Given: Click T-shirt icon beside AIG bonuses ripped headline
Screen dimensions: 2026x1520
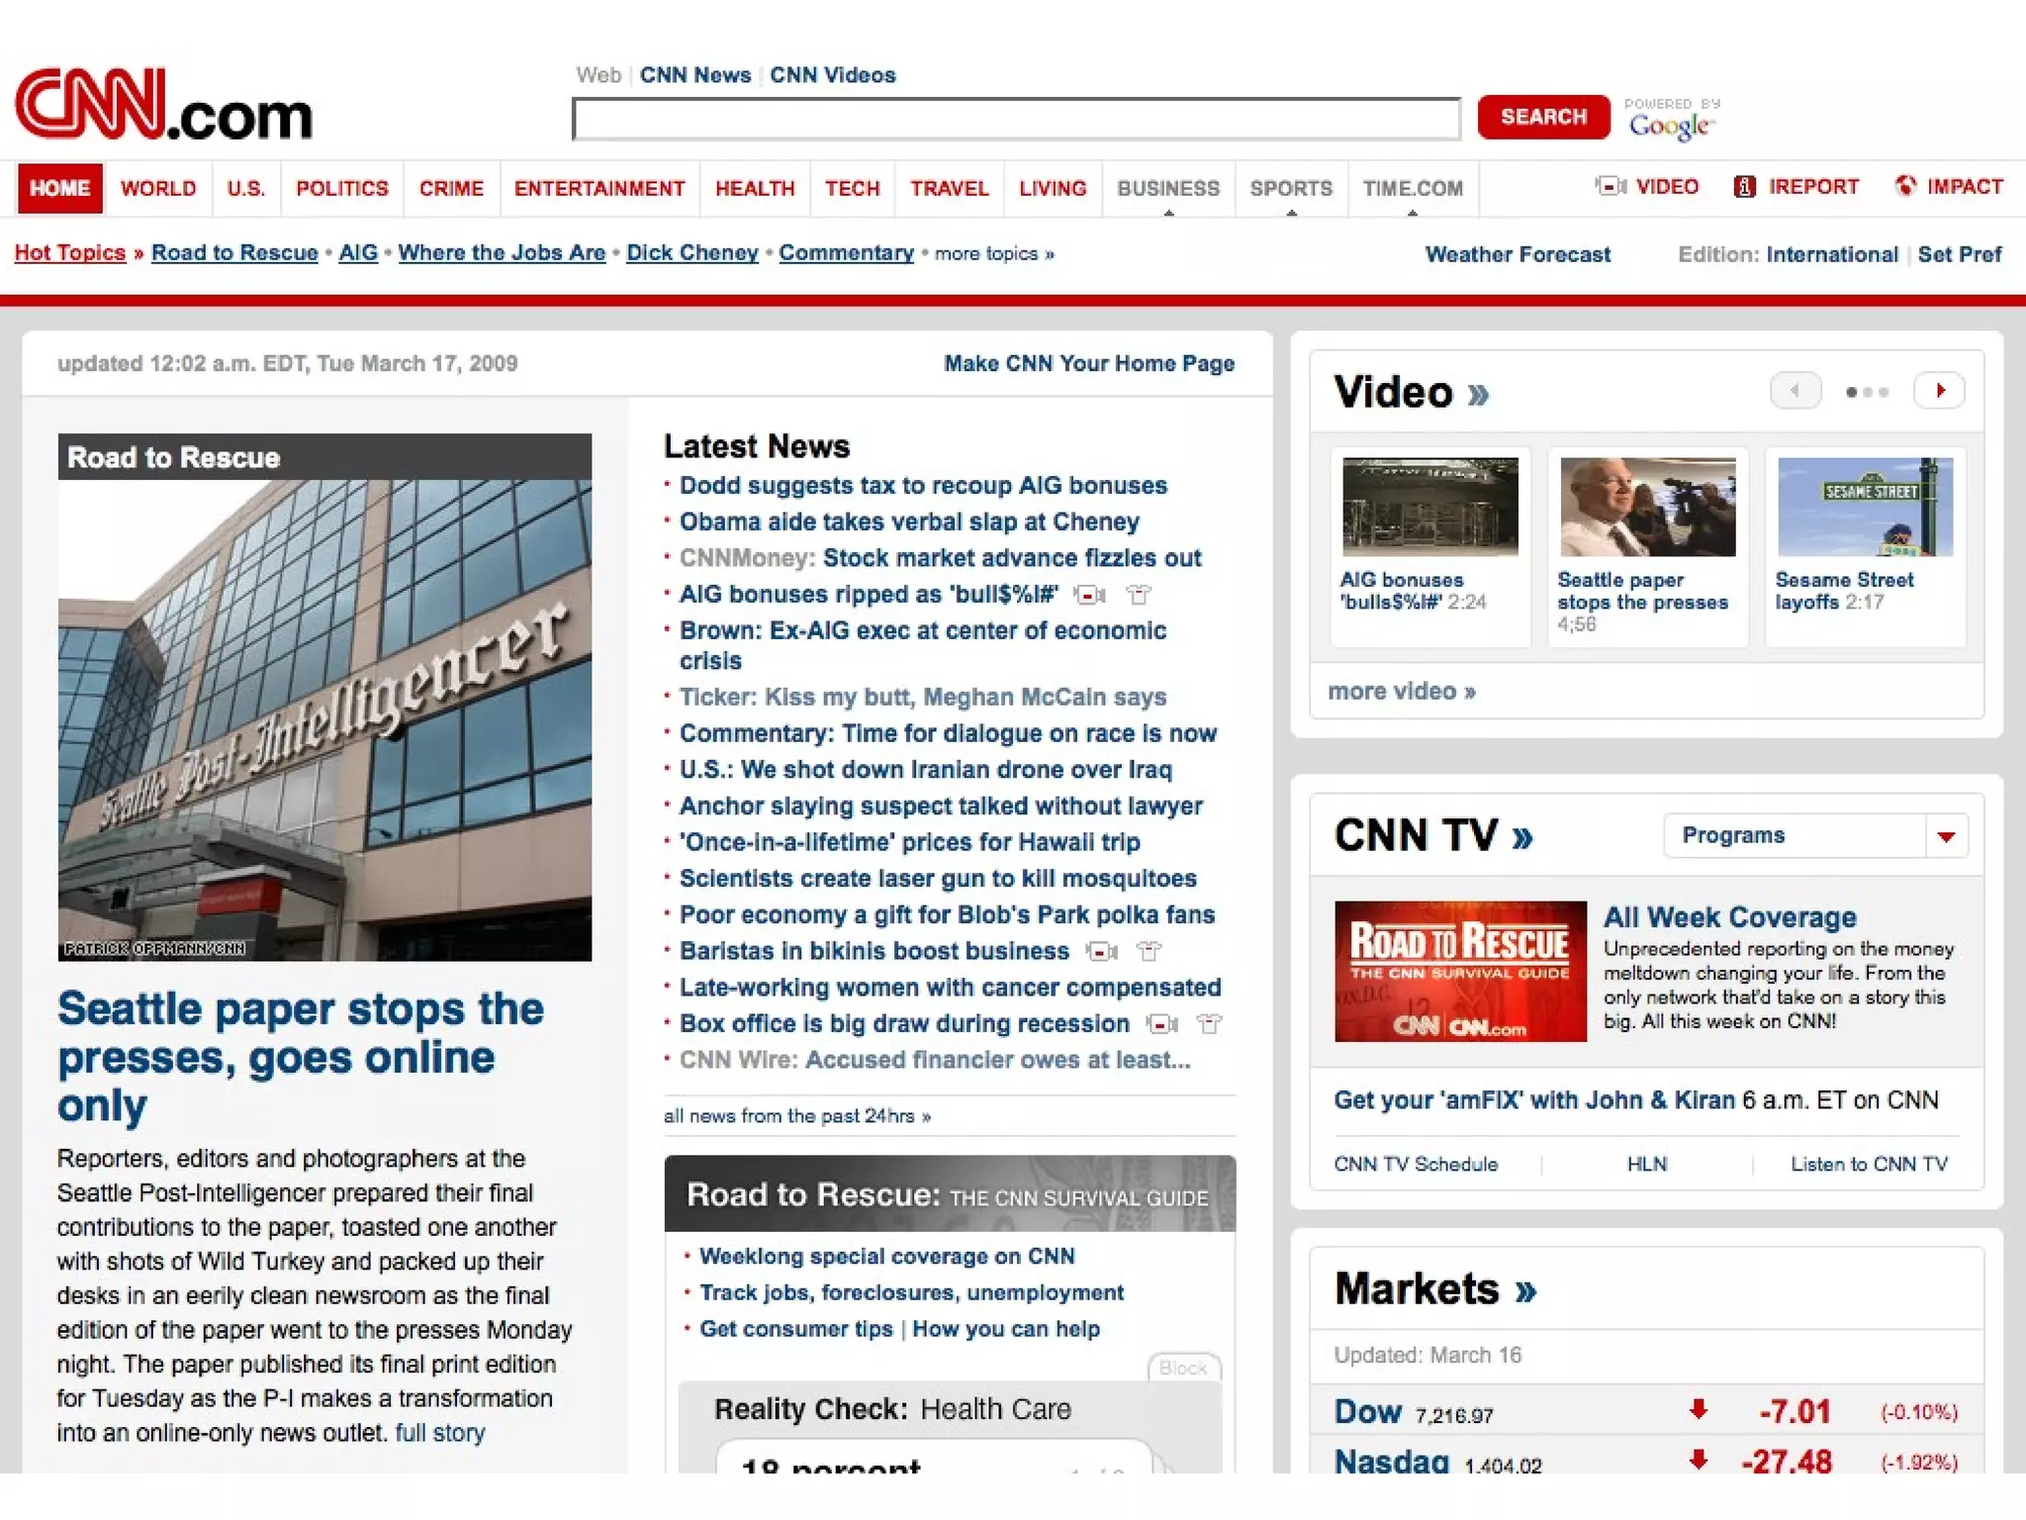Looking at the screenshot, I should pyautogui.click(x=1139, y=595).
